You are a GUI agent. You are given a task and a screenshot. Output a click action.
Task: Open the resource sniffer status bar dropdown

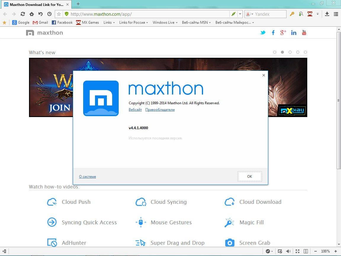pos(269,252)
